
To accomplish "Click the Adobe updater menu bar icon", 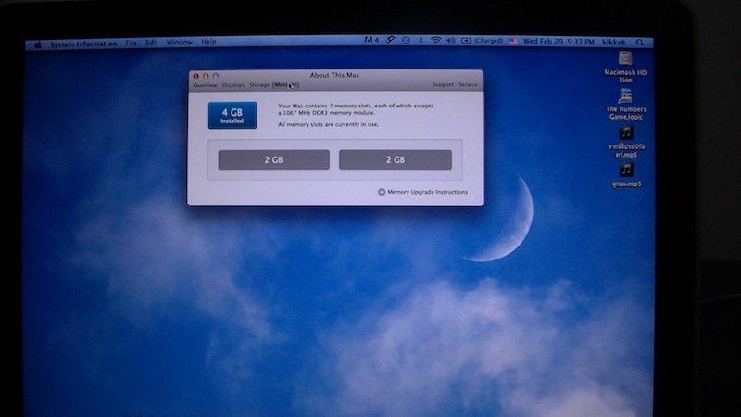I will click(x=371, y=41).
